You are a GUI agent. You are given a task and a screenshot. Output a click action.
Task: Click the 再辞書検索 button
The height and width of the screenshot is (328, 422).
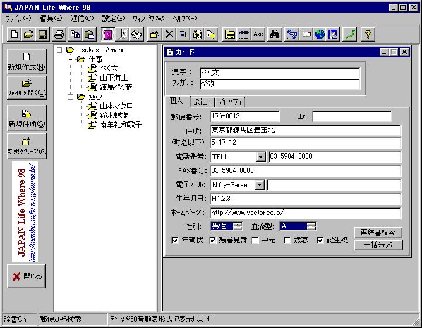pyautogui.click(x=378, y=233)
